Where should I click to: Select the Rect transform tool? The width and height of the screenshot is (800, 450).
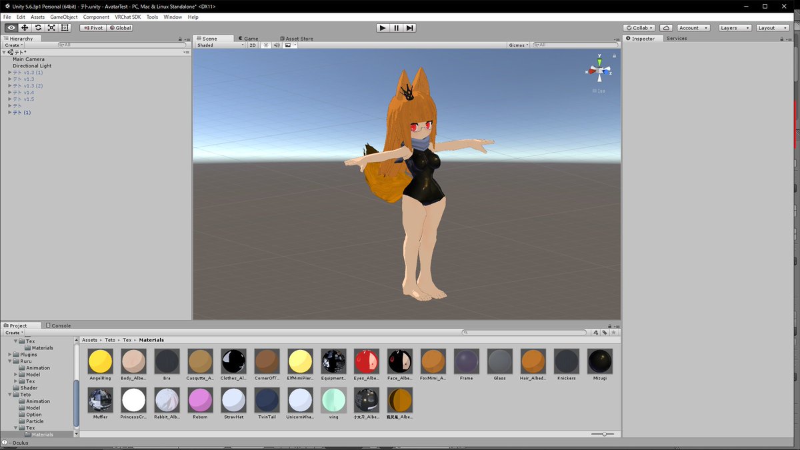click(65, 28)
